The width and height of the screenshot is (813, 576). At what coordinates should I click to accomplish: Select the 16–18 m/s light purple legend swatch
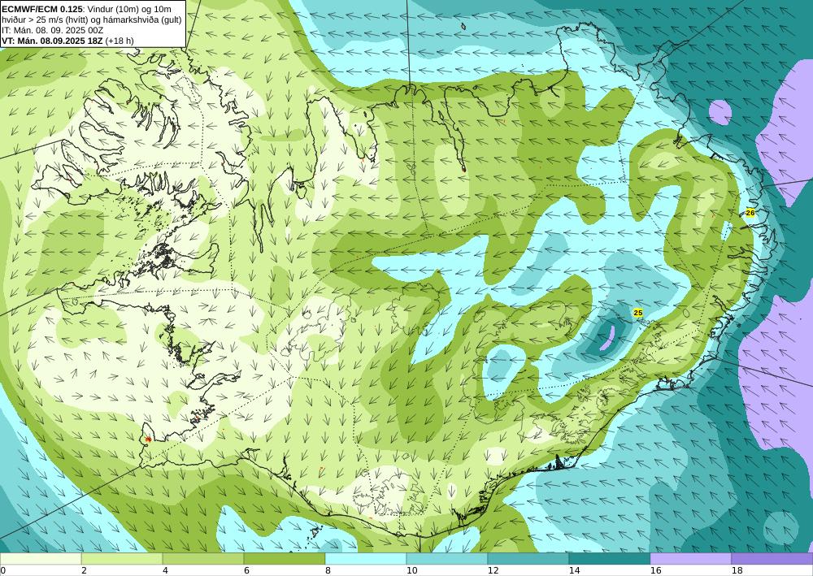coord(690,559)
